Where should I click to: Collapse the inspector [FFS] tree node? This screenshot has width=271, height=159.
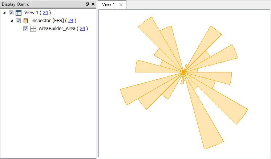12,21
